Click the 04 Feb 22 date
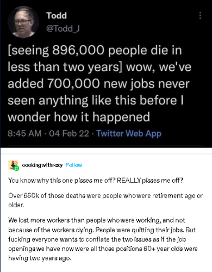 (69, 133)
